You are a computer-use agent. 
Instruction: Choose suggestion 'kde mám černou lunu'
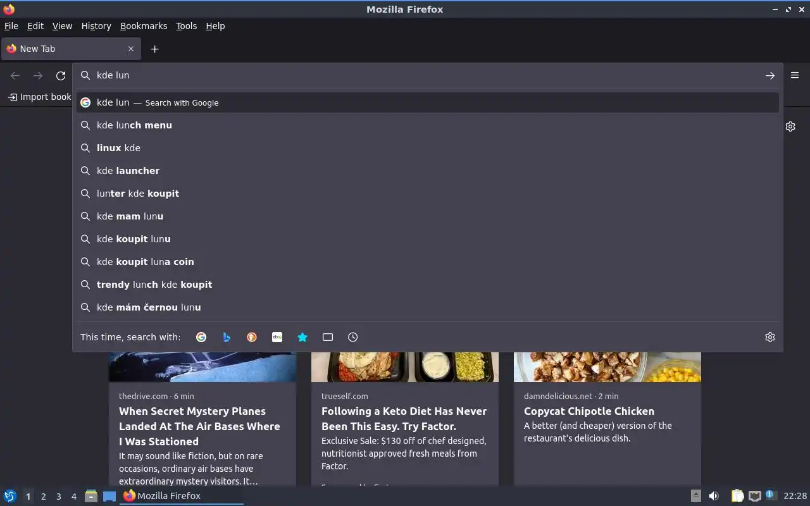point(428,307)
